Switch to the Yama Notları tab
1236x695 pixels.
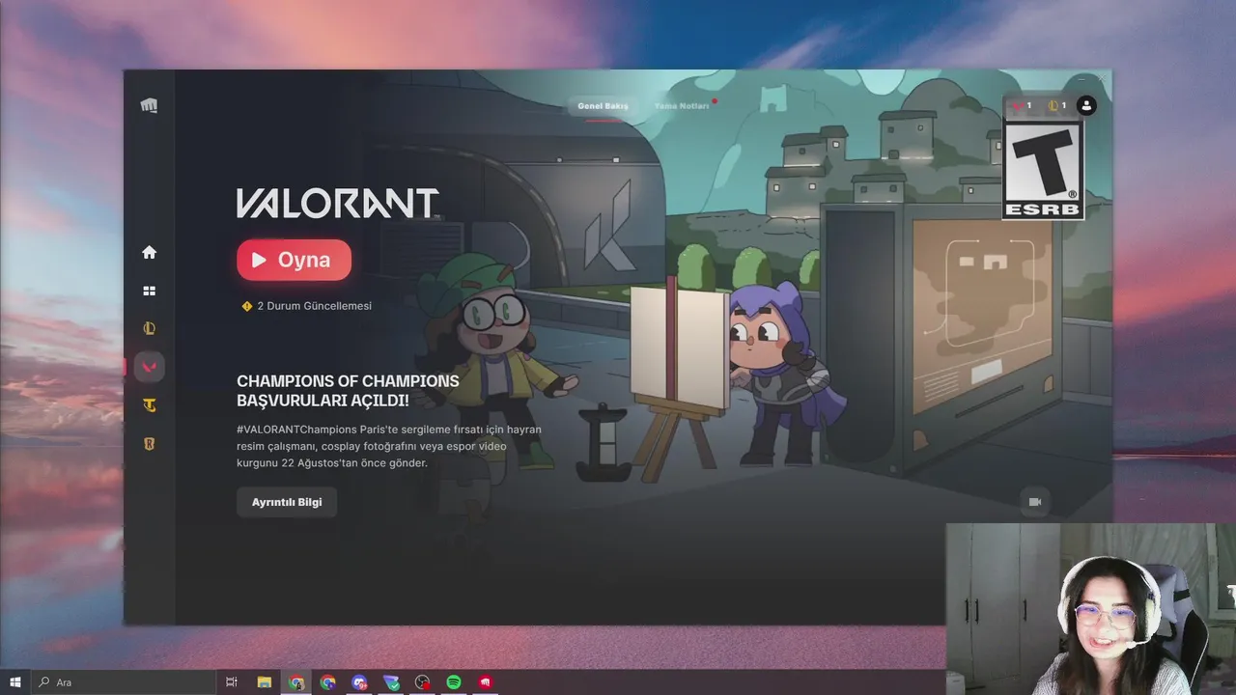[682, 105]
